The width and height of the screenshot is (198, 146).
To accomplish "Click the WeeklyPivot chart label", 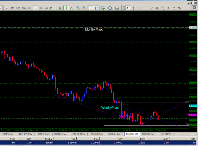I will 110,108.
